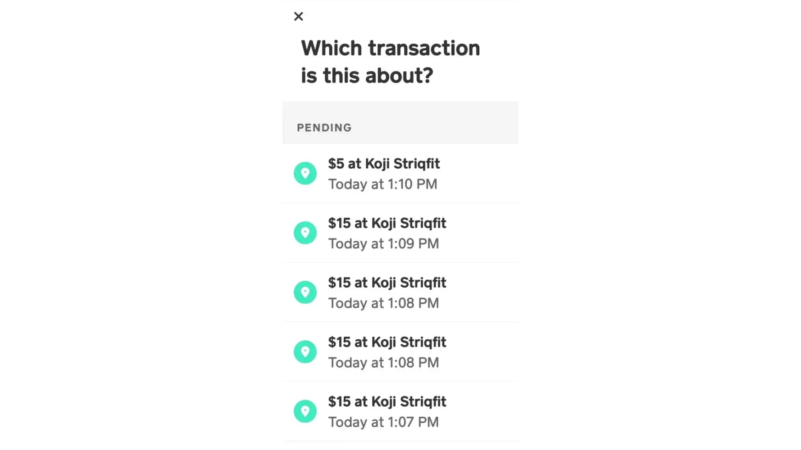Click the pin icon for the 1:09 PM transaction
The width and height of the screenshot is (801, 450).
tap(305, 233)
